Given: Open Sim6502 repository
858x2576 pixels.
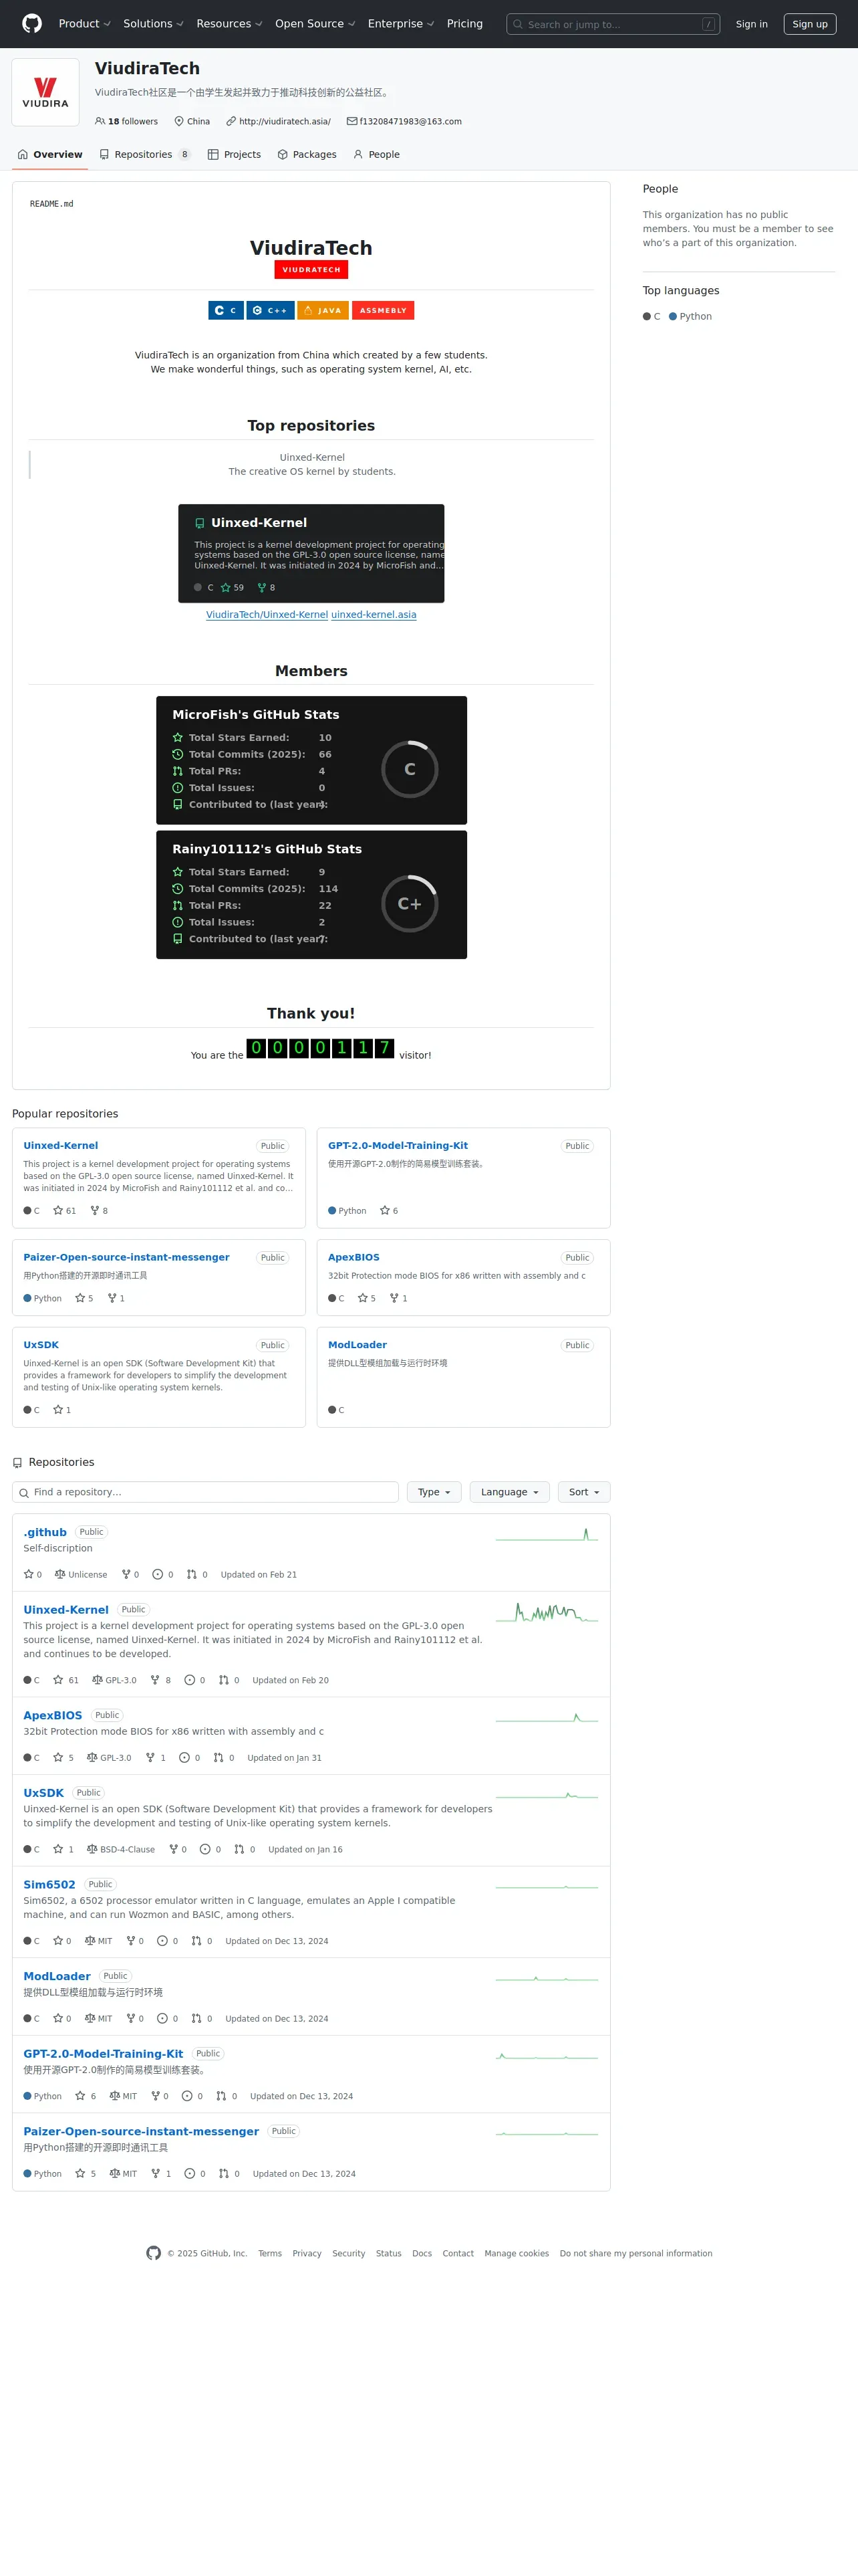Looking at the screenshot, I should click(x=50, y=1885).
